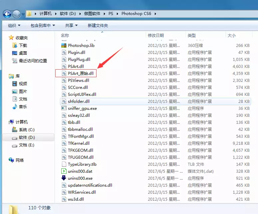Image resolution: width=258 pixels, height=214 pixels.
Task: Click the 计算机 computer icon in sidebar
Action: click(x=11, y=122)
